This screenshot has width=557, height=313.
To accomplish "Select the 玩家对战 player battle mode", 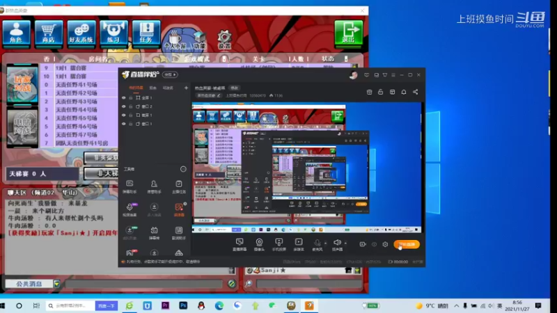I will pos(22,83).
